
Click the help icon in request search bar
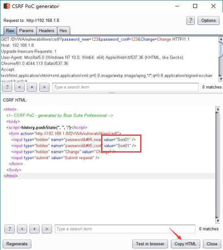coord(7,87)
